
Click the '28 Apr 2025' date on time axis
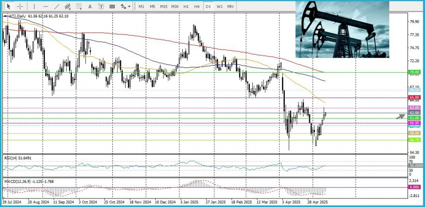pyautogui.click(x=318, y=202)
